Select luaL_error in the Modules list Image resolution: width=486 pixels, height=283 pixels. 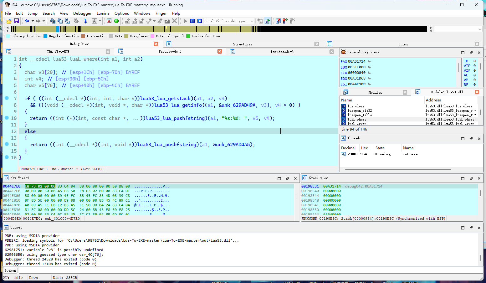pyautogui.click(x=356, y=124)
